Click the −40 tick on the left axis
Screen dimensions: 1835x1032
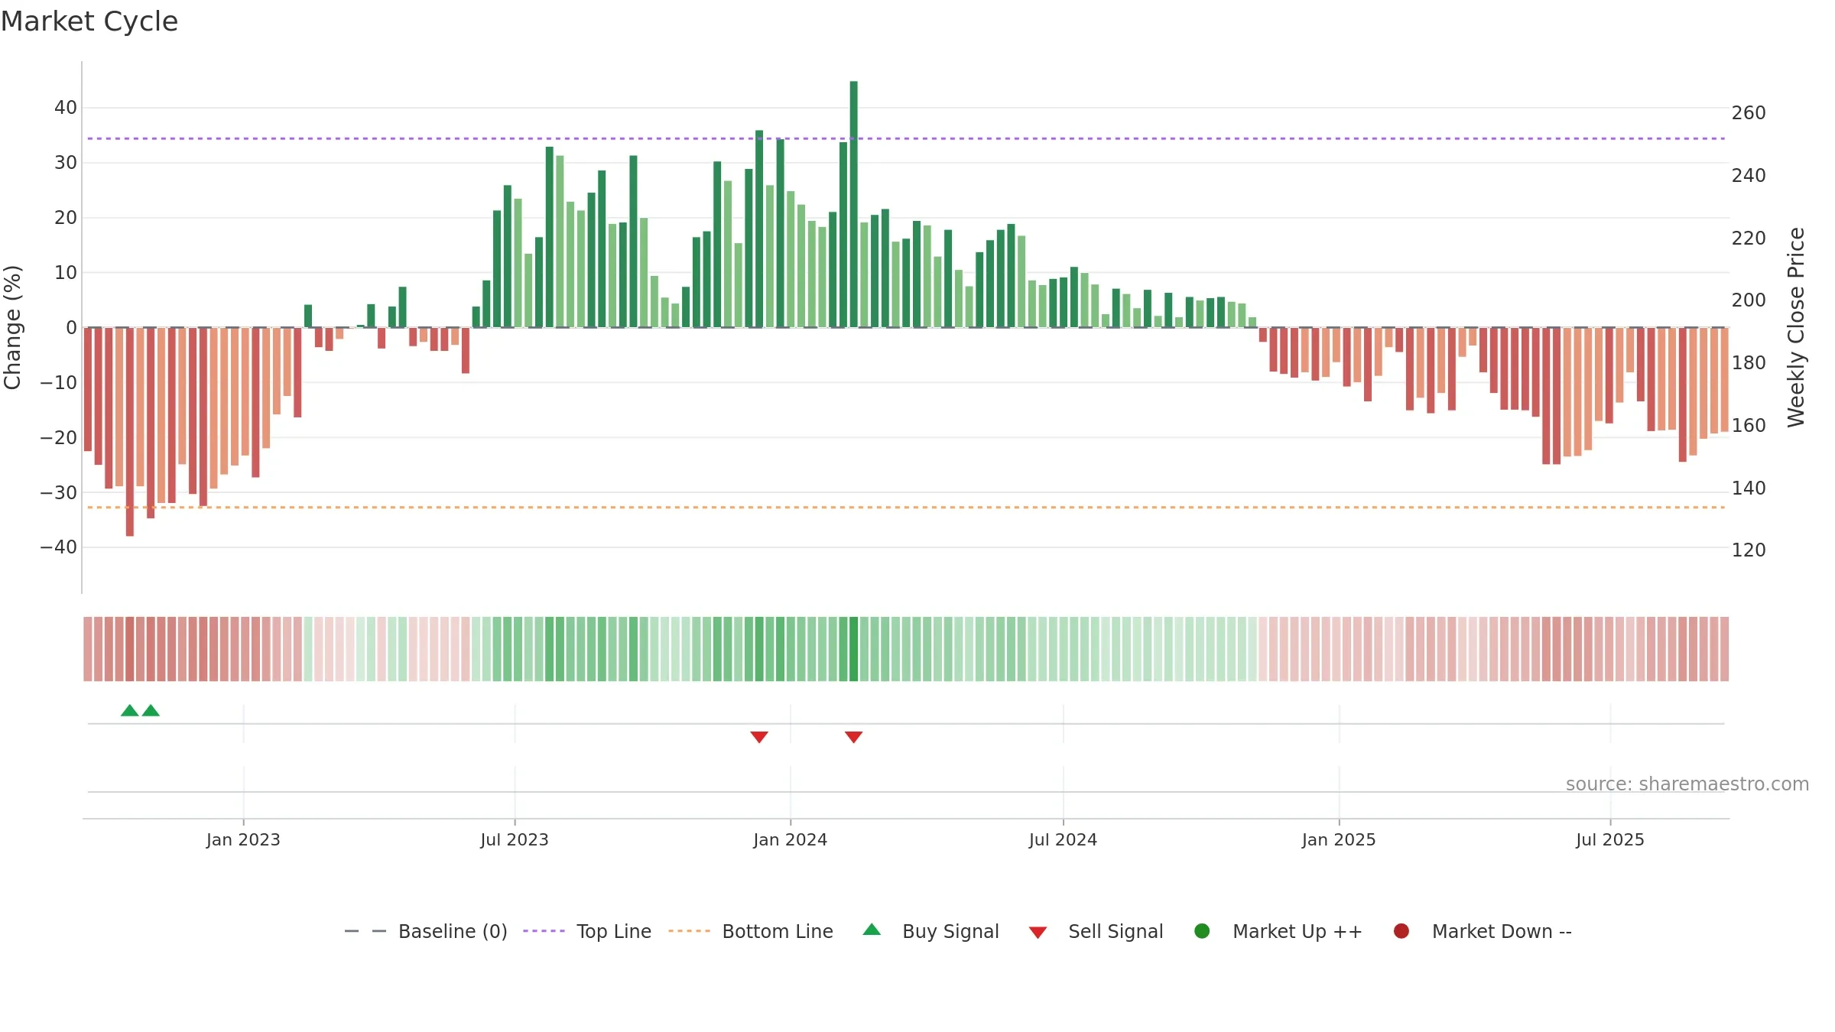pos(58,547)
